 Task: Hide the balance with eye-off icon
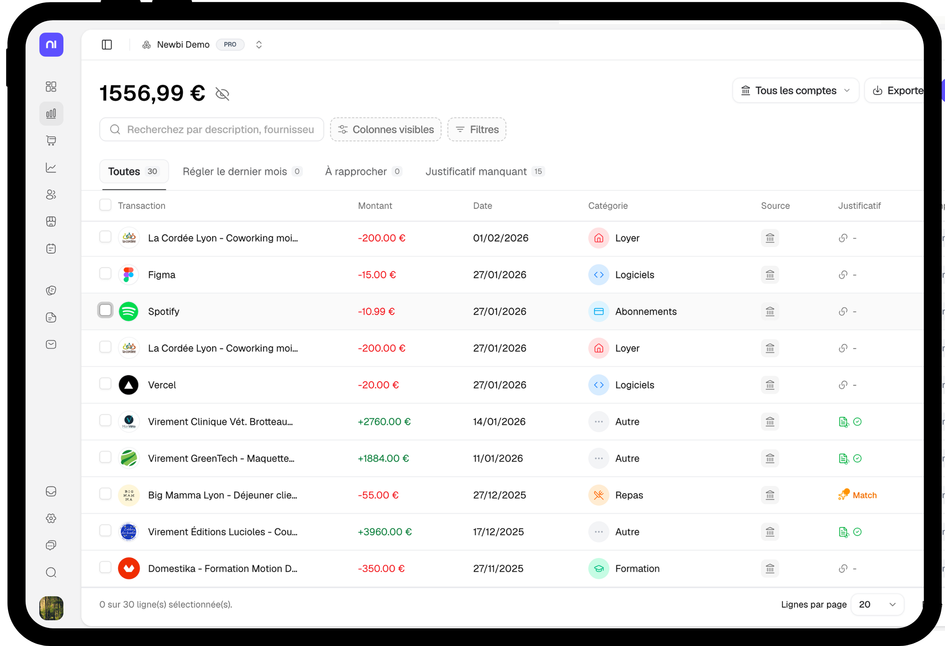223,94
